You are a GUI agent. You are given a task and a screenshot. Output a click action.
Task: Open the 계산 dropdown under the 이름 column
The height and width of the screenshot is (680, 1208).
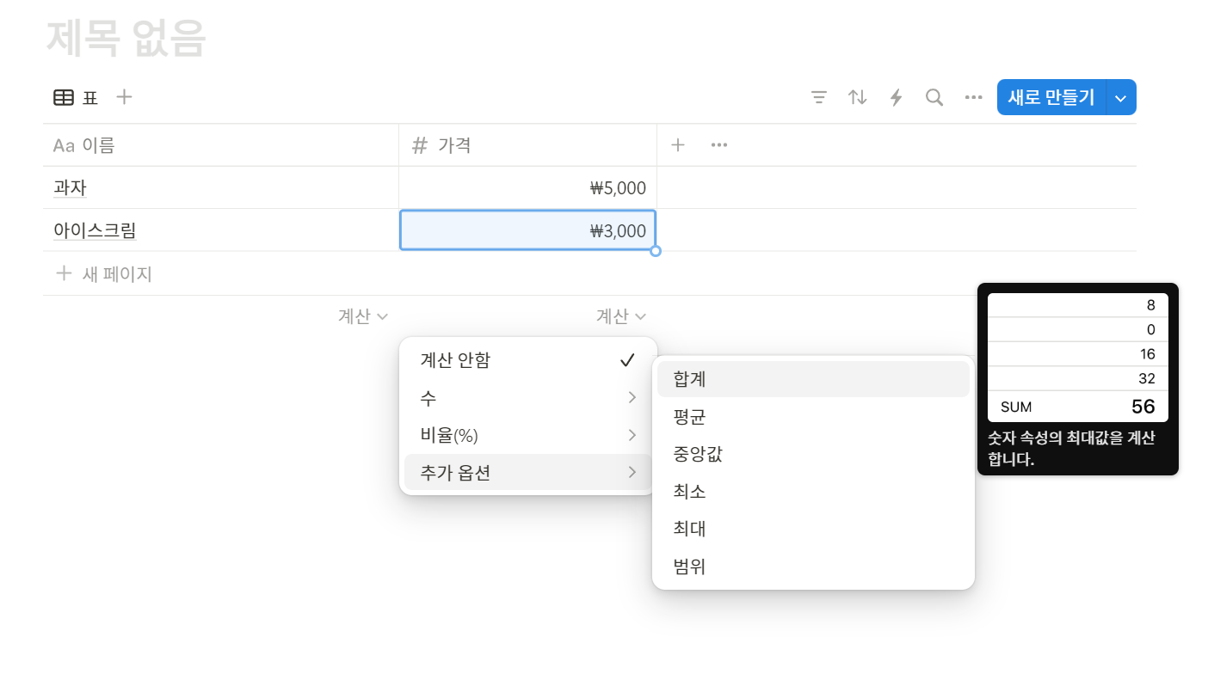coord(363,316)
